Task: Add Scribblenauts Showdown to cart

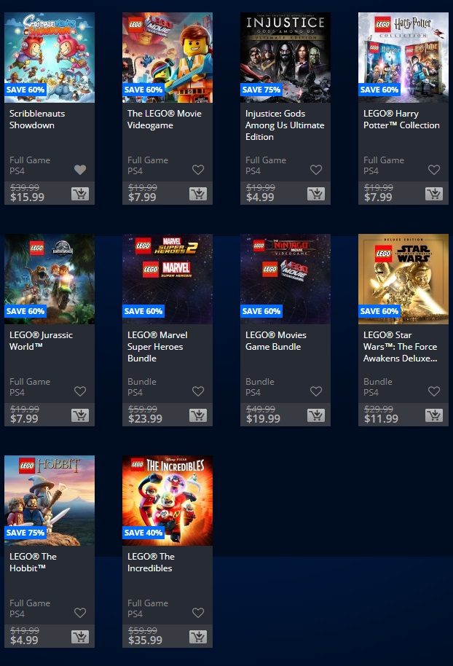Action: click(x=80, y=194)
